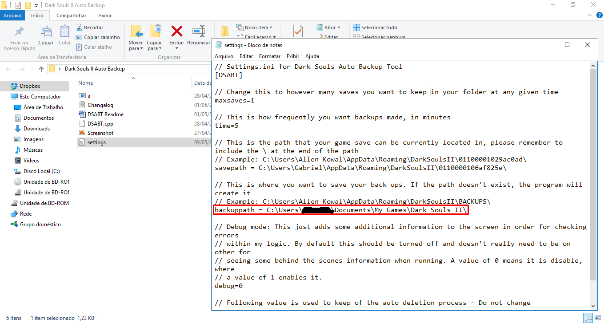Open the Editar menu in Bloco de notas

pos(246,56)
